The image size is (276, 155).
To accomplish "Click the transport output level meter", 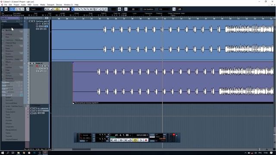I will tap(174, 138).
